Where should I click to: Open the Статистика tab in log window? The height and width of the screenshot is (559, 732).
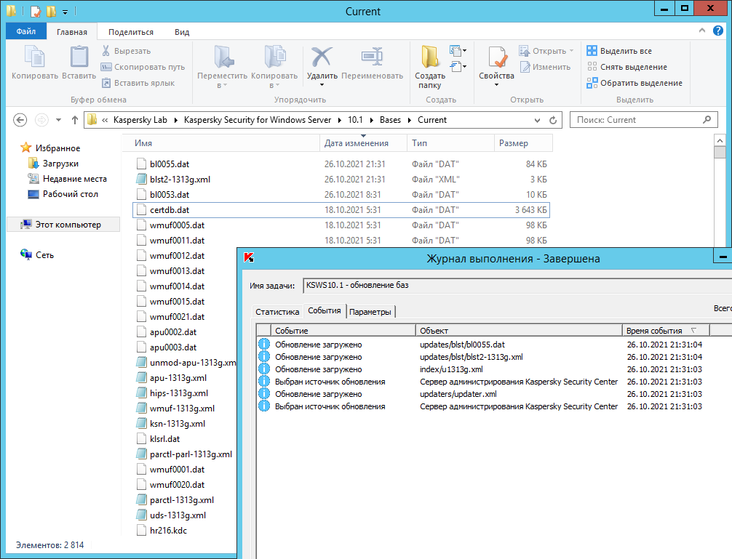pyautogui.click(x=277, y=312)
